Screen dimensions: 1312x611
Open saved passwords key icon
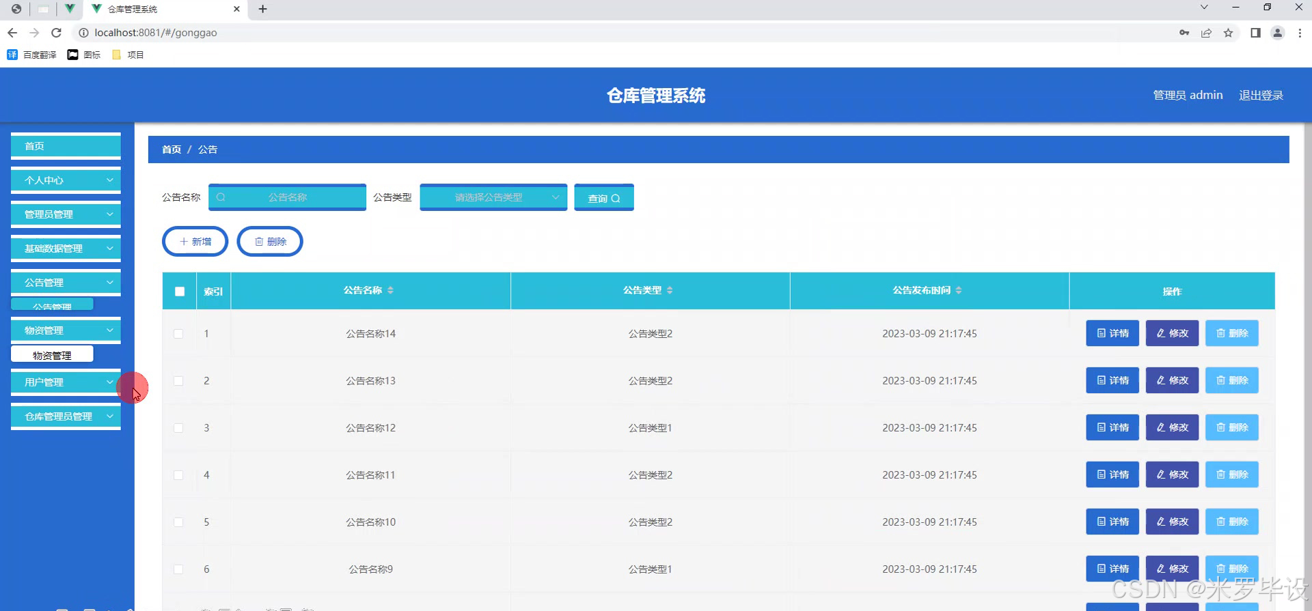1184,33
